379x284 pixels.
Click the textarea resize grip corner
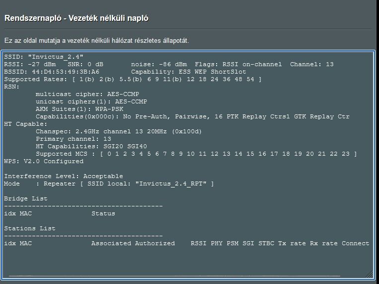pyautogui.click(x=370, y=275)
